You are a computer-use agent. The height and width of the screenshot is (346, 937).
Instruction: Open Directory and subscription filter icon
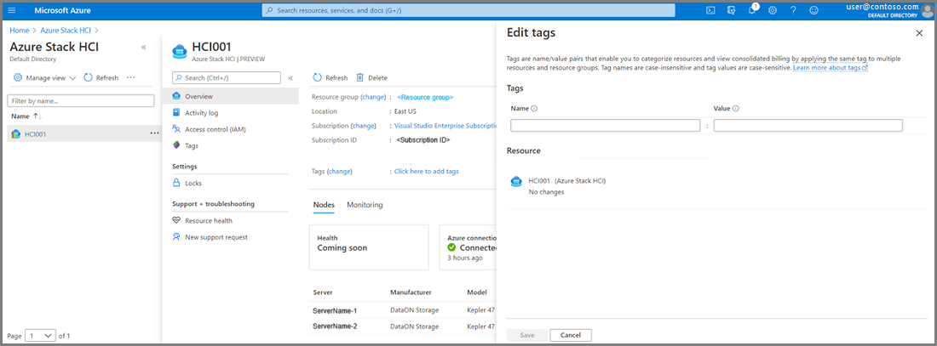(731, 10)
